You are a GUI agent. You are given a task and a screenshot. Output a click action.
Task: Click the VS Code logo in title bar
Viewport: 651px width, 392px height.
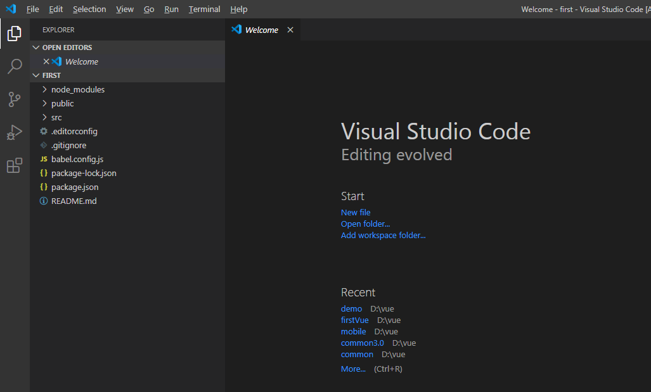pos(11,9)
